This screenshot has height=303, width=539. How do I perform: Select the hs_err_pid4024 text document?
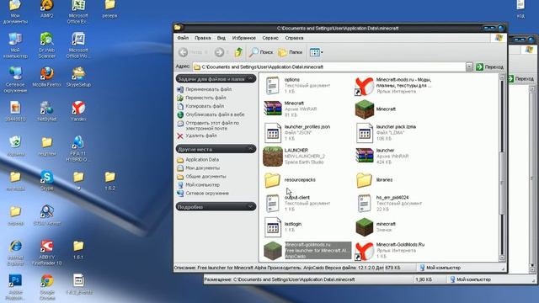(x=365, y=204)
